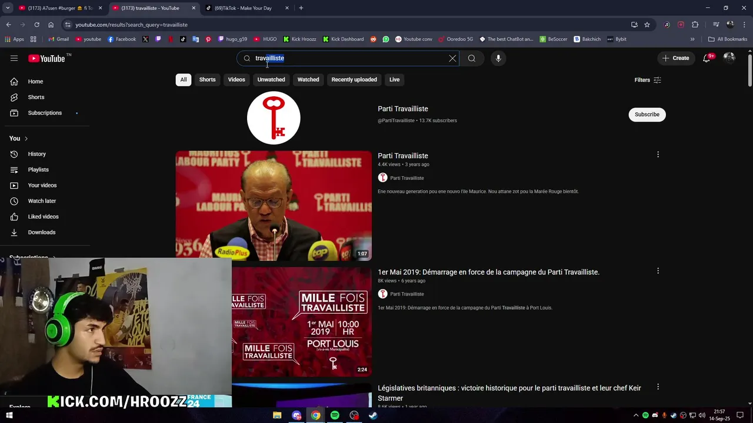Open more options for Parti Travailliste video

coord(658,155)
